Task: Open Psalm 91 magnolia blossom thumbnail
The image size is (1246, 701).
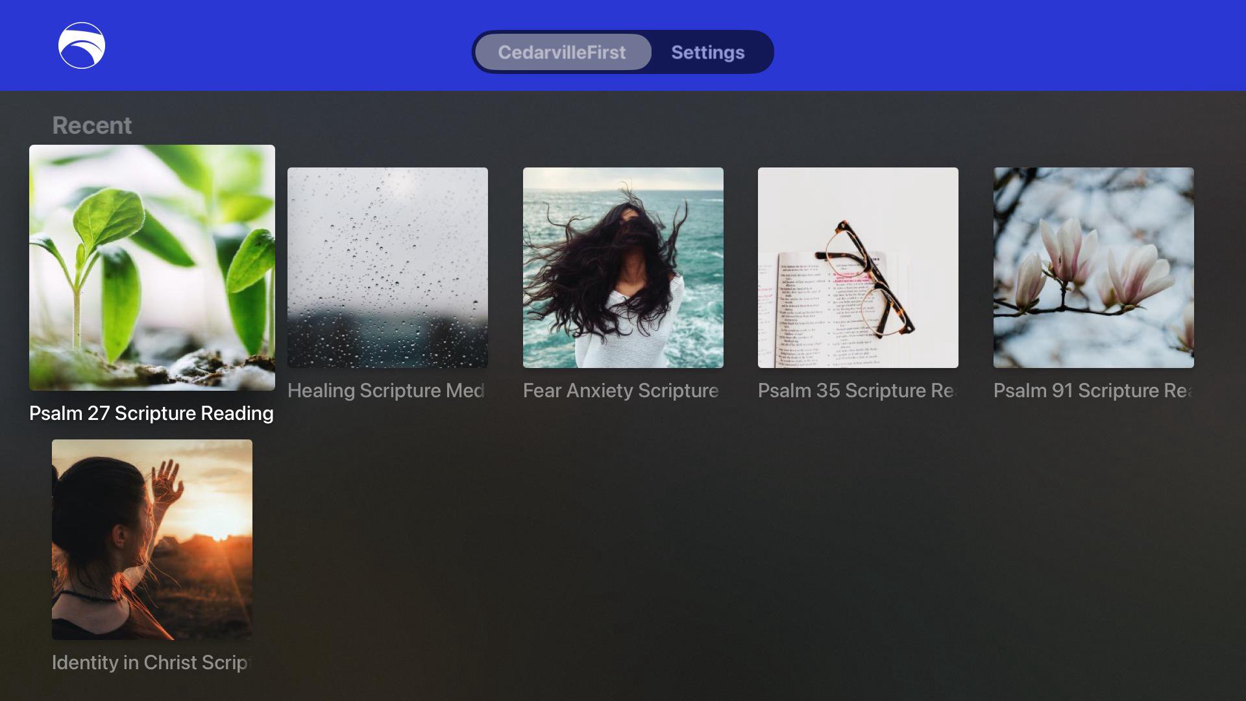Action: click(x=1093, y=267)
